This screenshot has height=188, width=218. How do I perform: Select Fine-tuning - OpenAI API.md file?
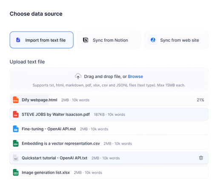click(x=109, y=129)
